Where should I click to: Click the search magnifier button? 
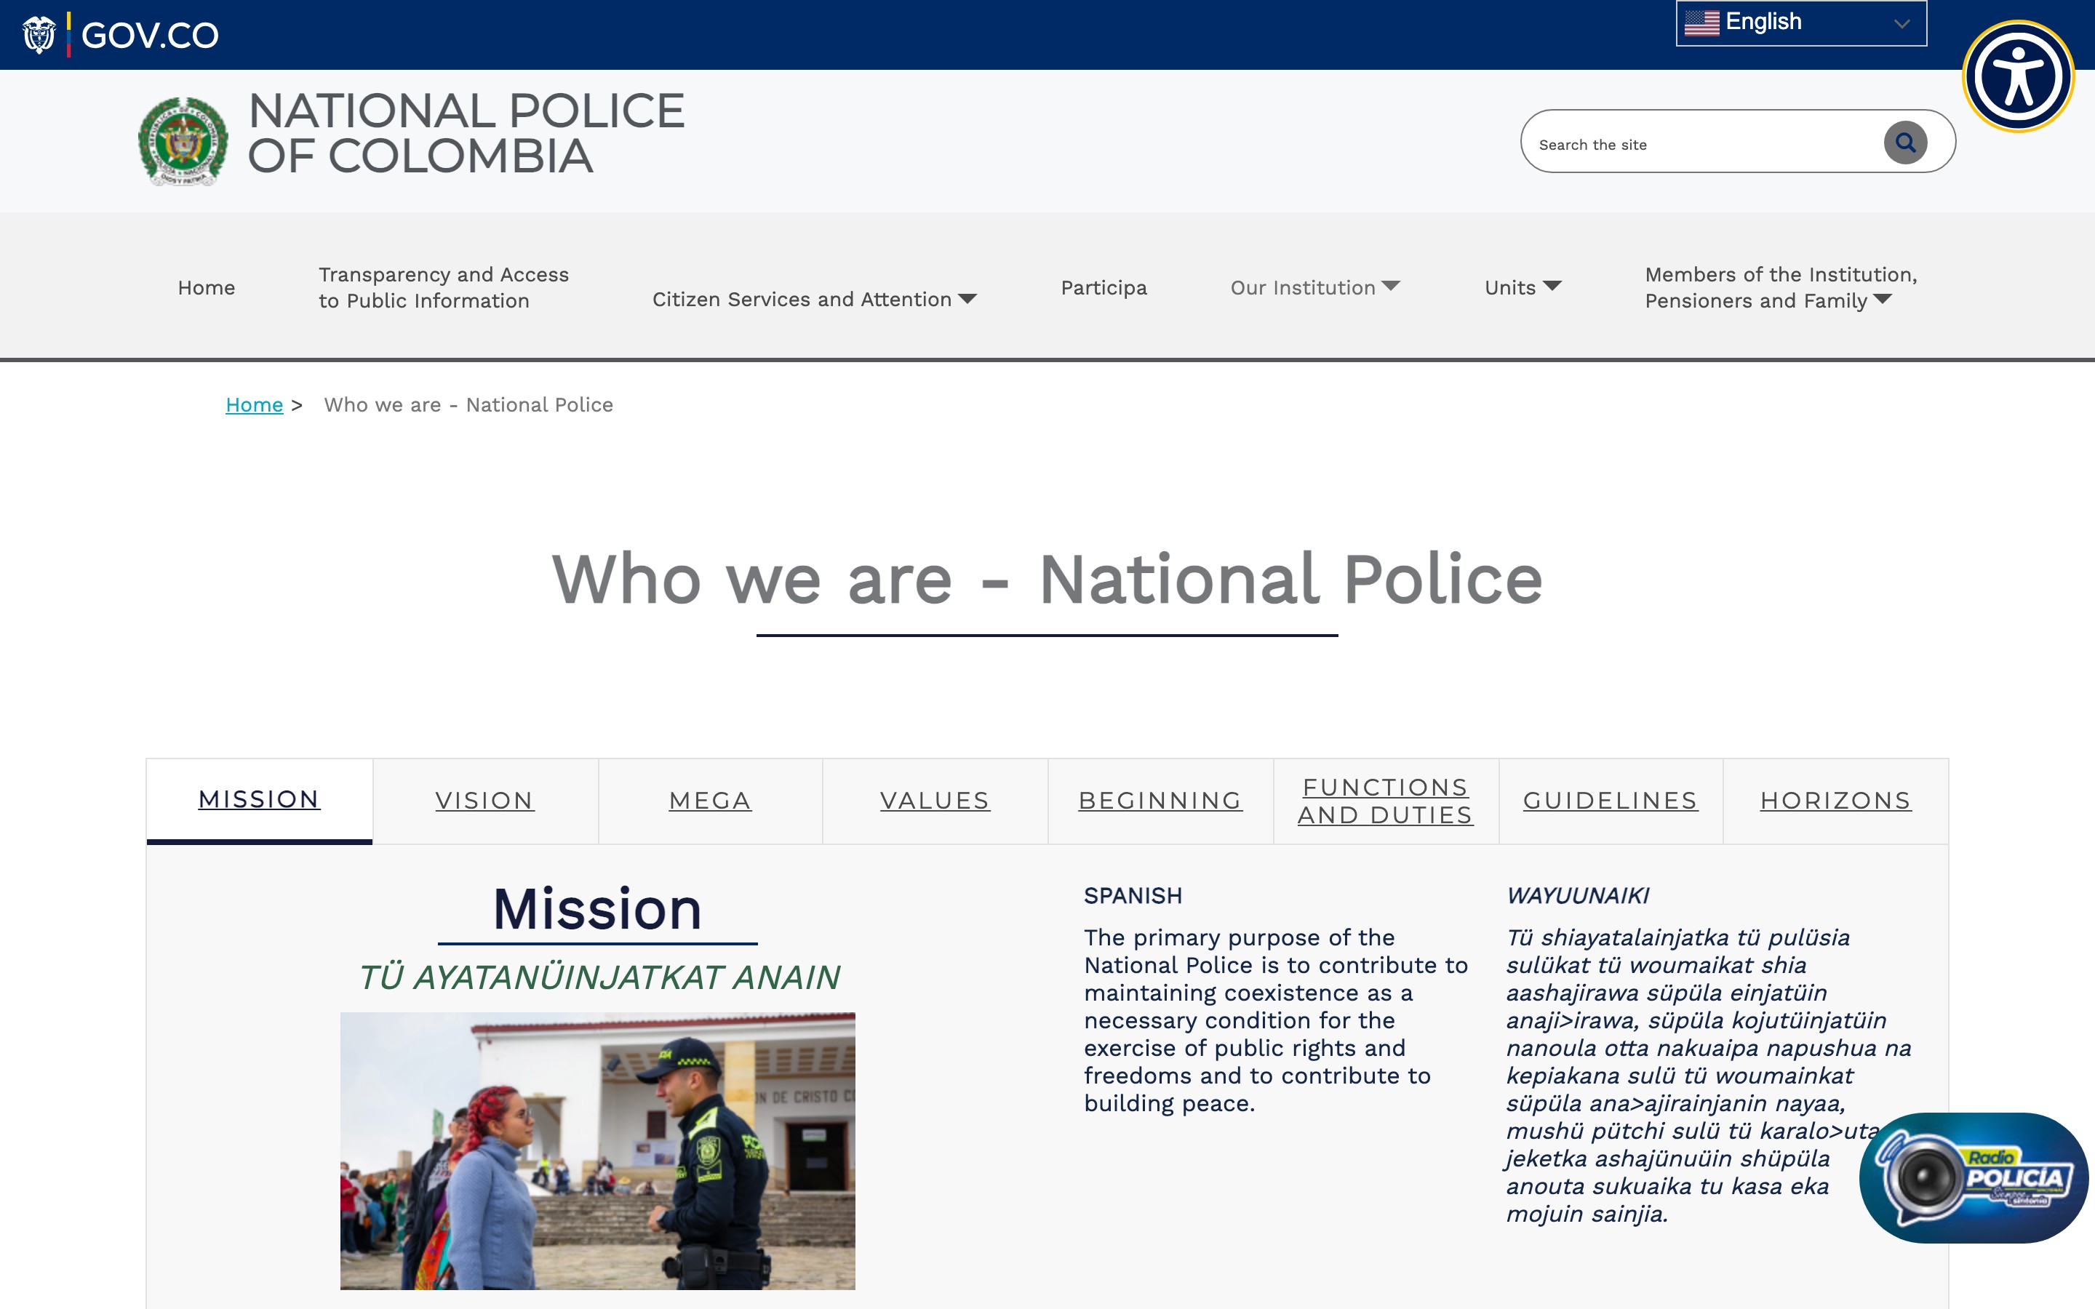coord(1905,142)
